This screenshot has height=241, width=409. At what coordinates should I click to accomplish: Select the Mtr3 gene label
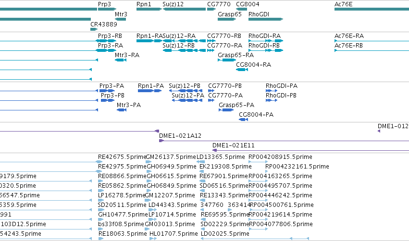point(121,14)
